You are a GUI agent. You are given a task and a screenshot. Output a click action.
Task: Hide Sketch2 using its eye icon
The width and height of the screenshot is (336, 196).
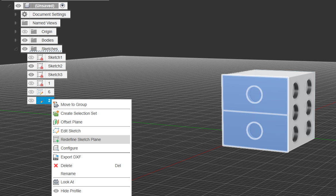click(32, 66)
